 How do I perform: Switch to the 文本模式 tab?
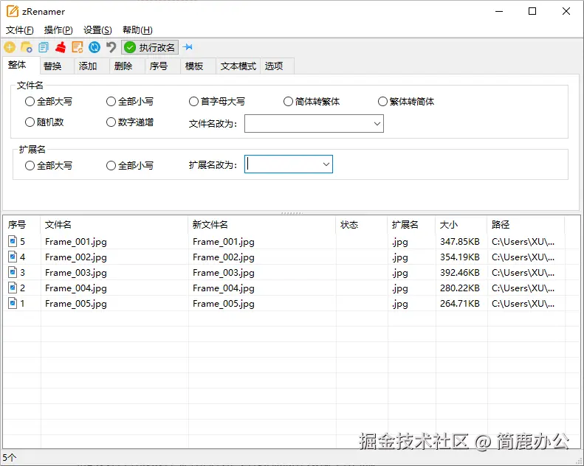[x=238, y=66]
